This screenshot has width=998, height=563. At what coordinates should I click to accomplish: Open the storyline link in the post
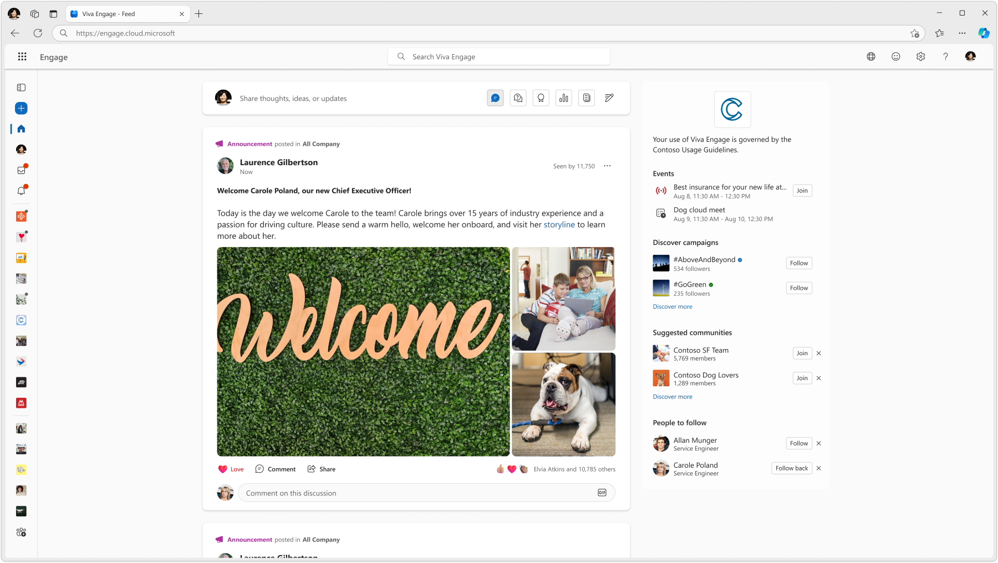click(559, 224)
